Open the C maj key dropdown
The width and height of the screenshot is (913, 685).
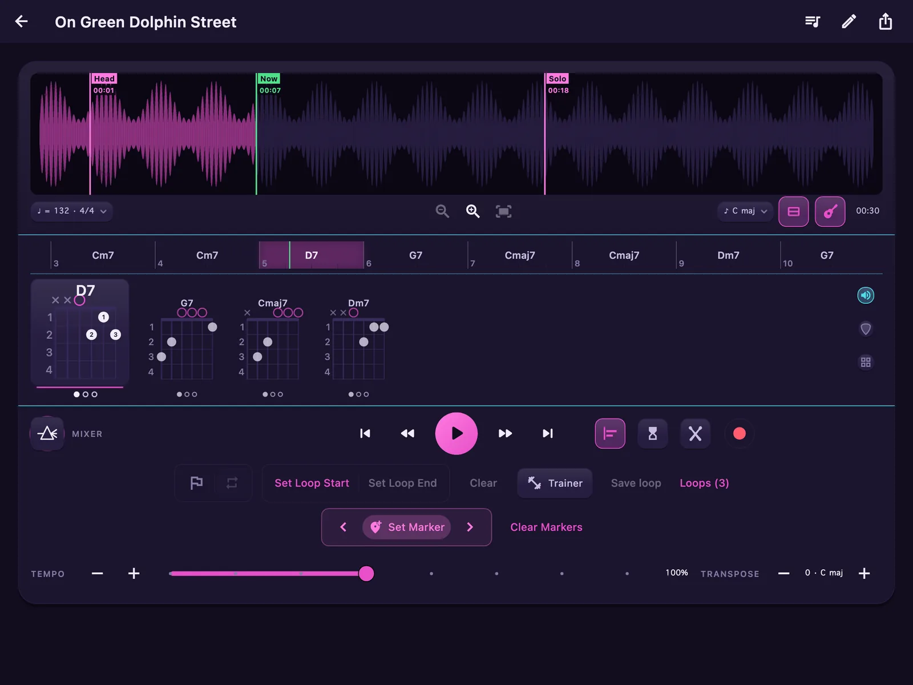(x=745, y=211)
